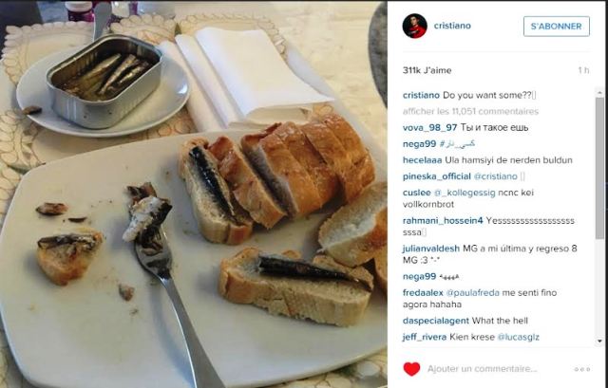Click the scrollbar down arrow in comments

599,342
